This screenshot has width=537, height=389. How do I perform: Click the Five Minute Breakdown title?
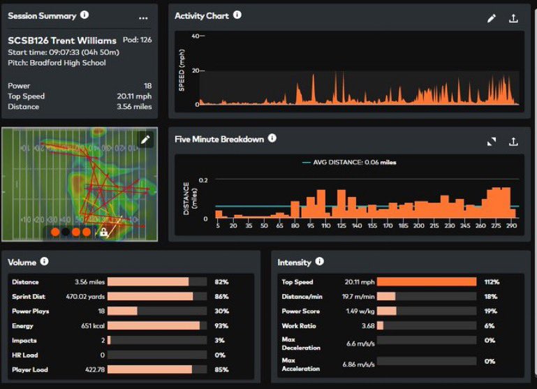pos(219,140)
